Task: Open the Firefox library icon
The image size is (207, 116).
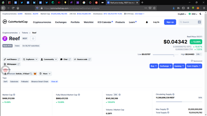Action: click(179, 8)
